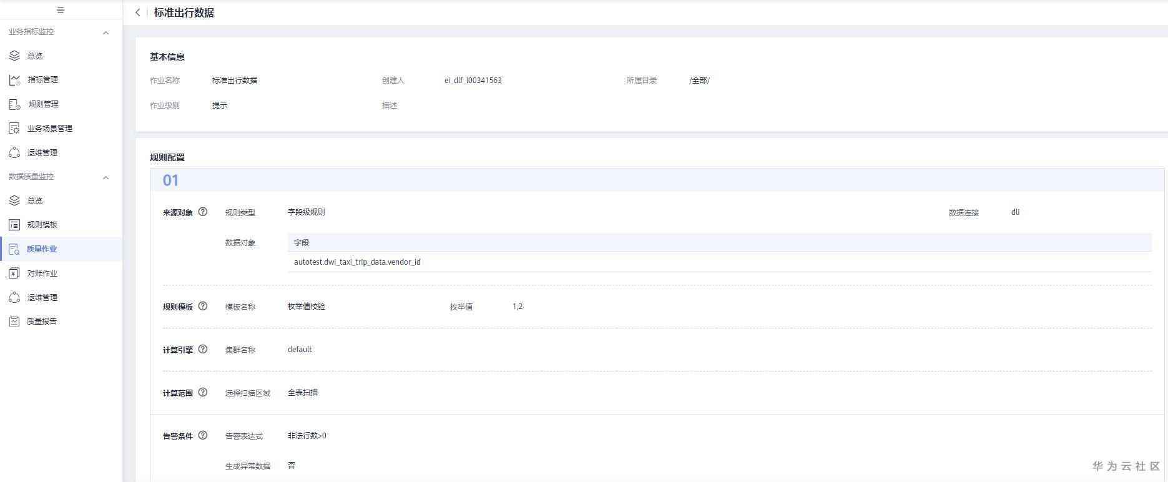1168x482 pixels.
Task: Click the directory value /全部/
Action: (700, 81)
